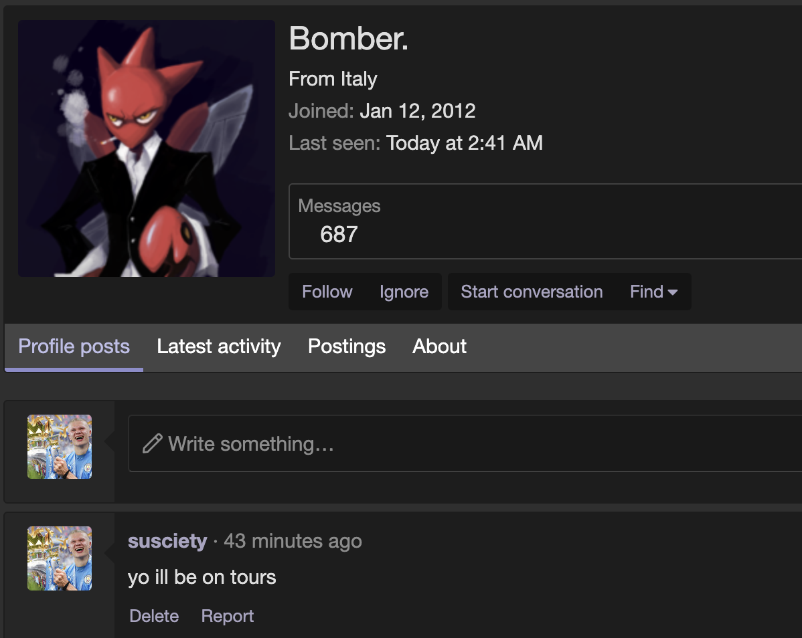The width and height of the screenshot is (802, 638).
Task: Delete the 'yo ill be on tours' post
Action: [154, 616]
